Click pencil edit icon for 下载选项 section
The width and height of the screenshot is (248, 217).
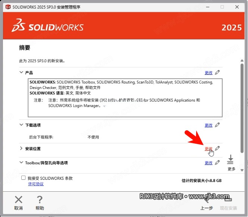(217, 125)
